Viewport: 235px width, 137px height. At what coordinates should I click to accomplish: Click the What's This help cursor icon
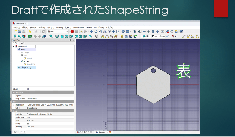(96, 36)
